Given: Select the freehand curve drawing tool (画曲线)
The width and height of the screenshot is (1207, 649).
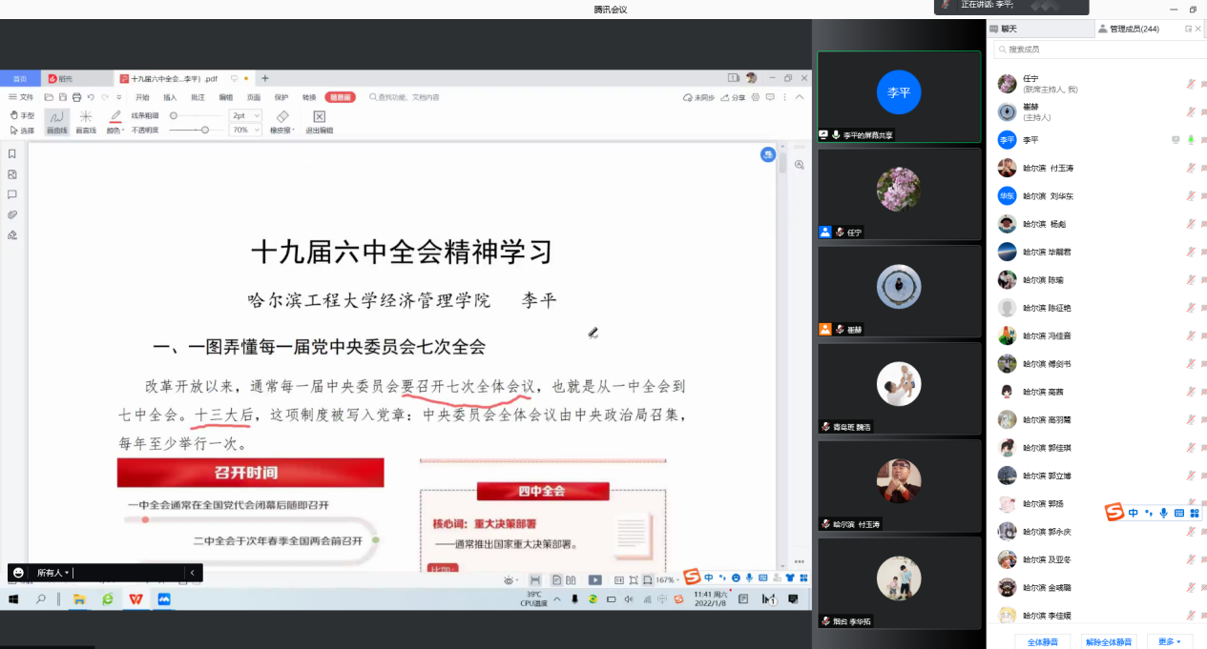Looking at the screenshot, I should click(57, 121).
